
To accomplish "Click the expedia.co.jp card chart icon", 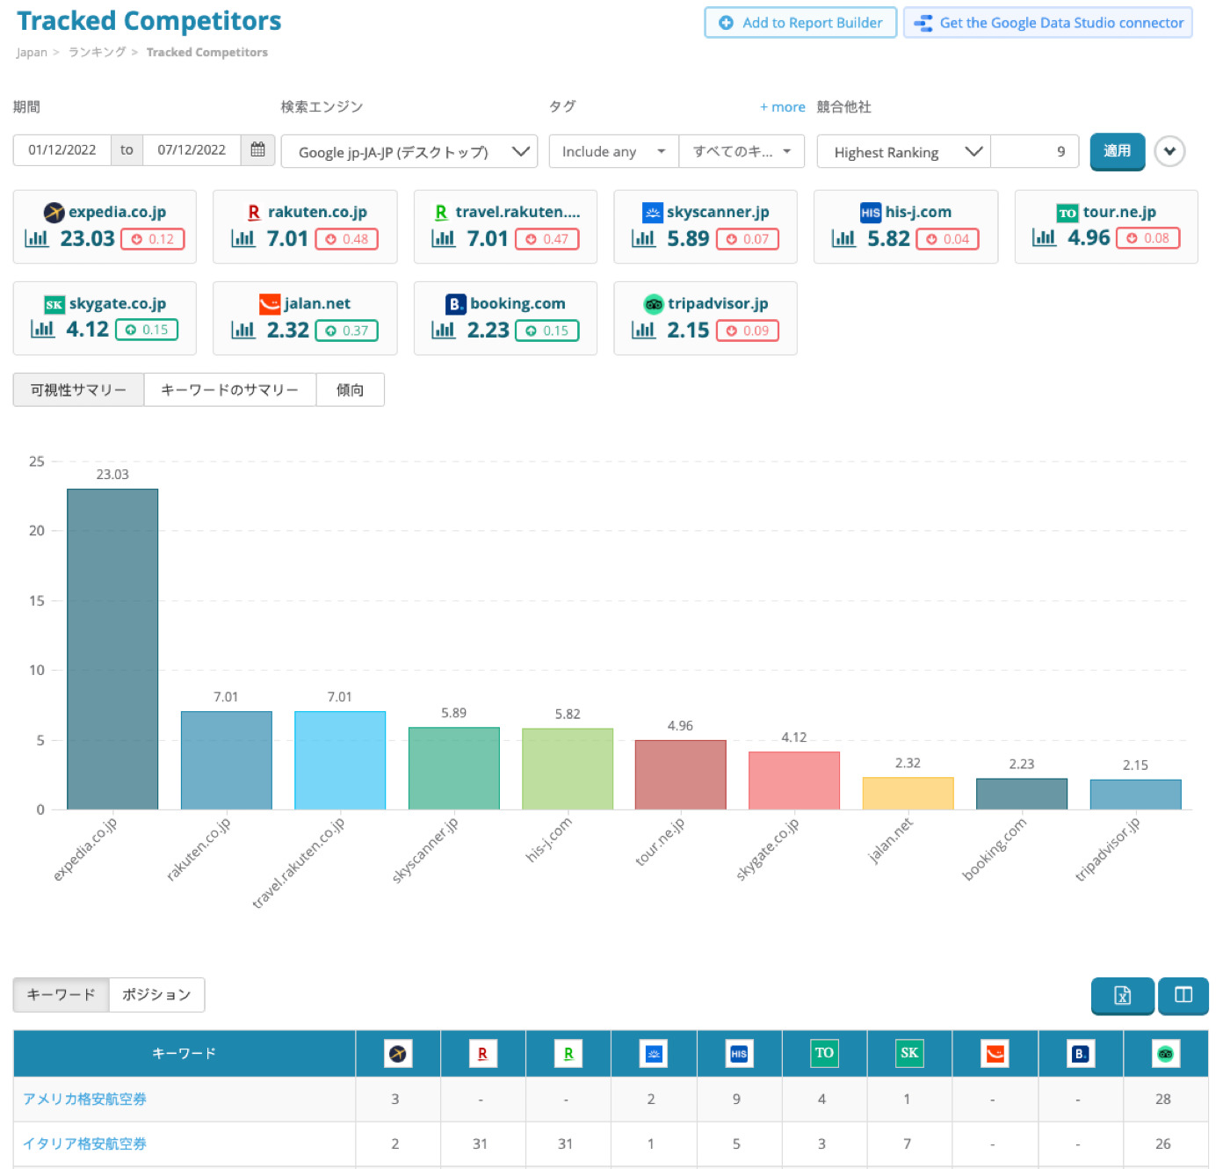I will click(x=37, y=238).
